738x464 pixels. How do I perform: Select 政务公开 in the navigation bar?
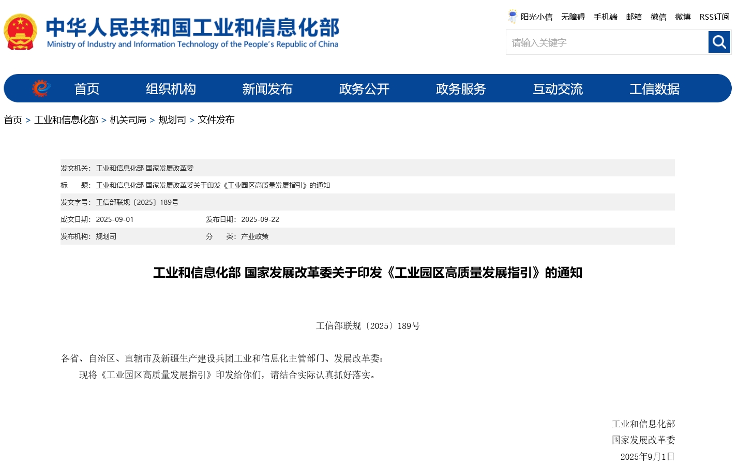[364, 89]
